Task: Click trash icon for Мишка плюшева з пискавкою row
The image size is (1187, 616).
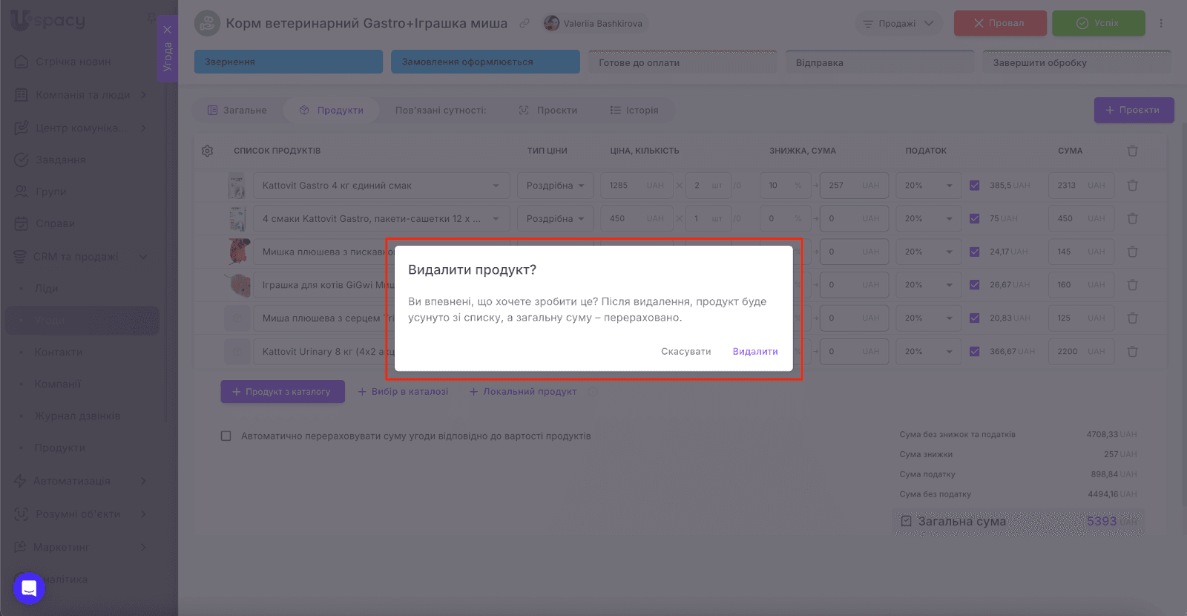Action: tap(1133, 252)
